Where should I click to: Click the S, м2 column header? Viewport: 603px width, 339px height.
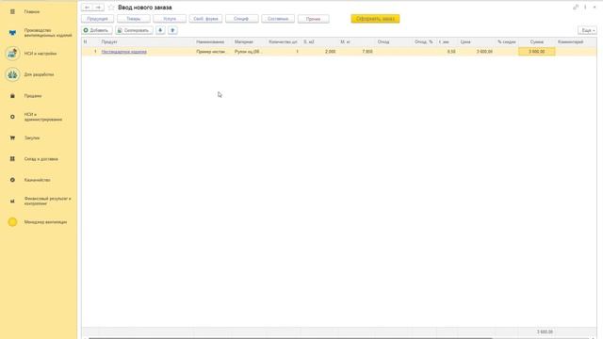(x=319, y=41)
